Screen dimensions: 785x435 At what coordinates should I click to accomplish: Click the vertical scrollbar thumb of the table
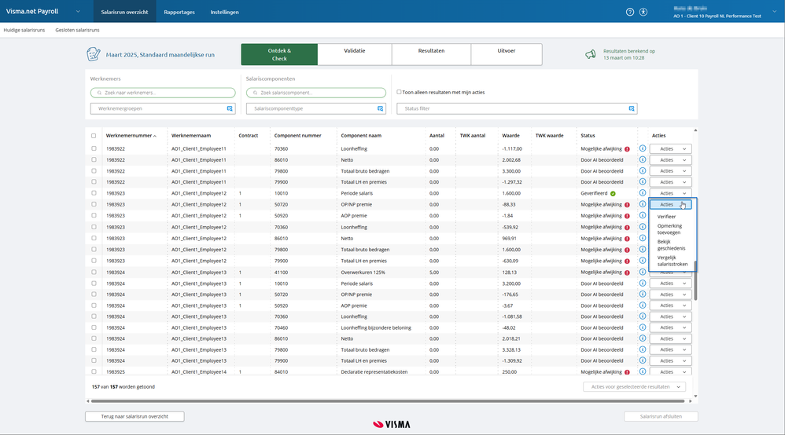(695, 280)
